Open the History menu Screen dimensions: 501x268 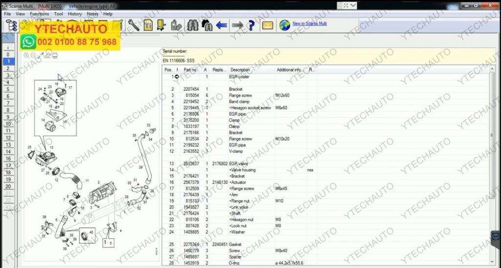point(75,14)
